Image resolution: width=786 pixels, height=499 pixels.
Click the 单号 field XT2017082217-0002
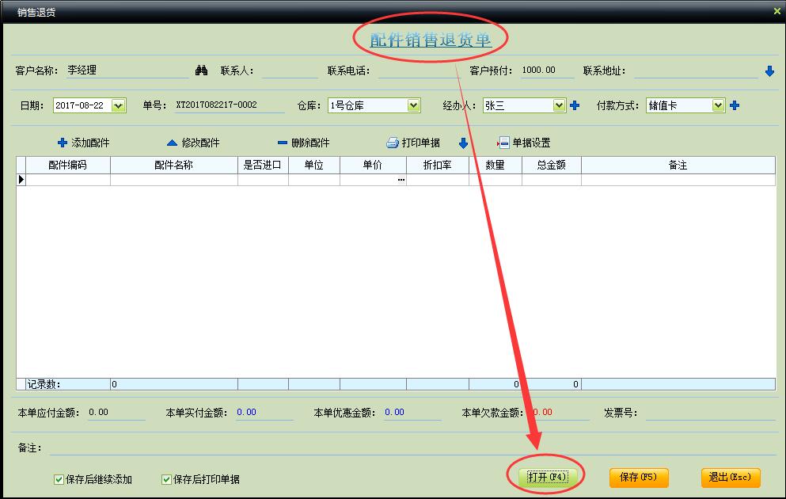[x=230, y=105]
